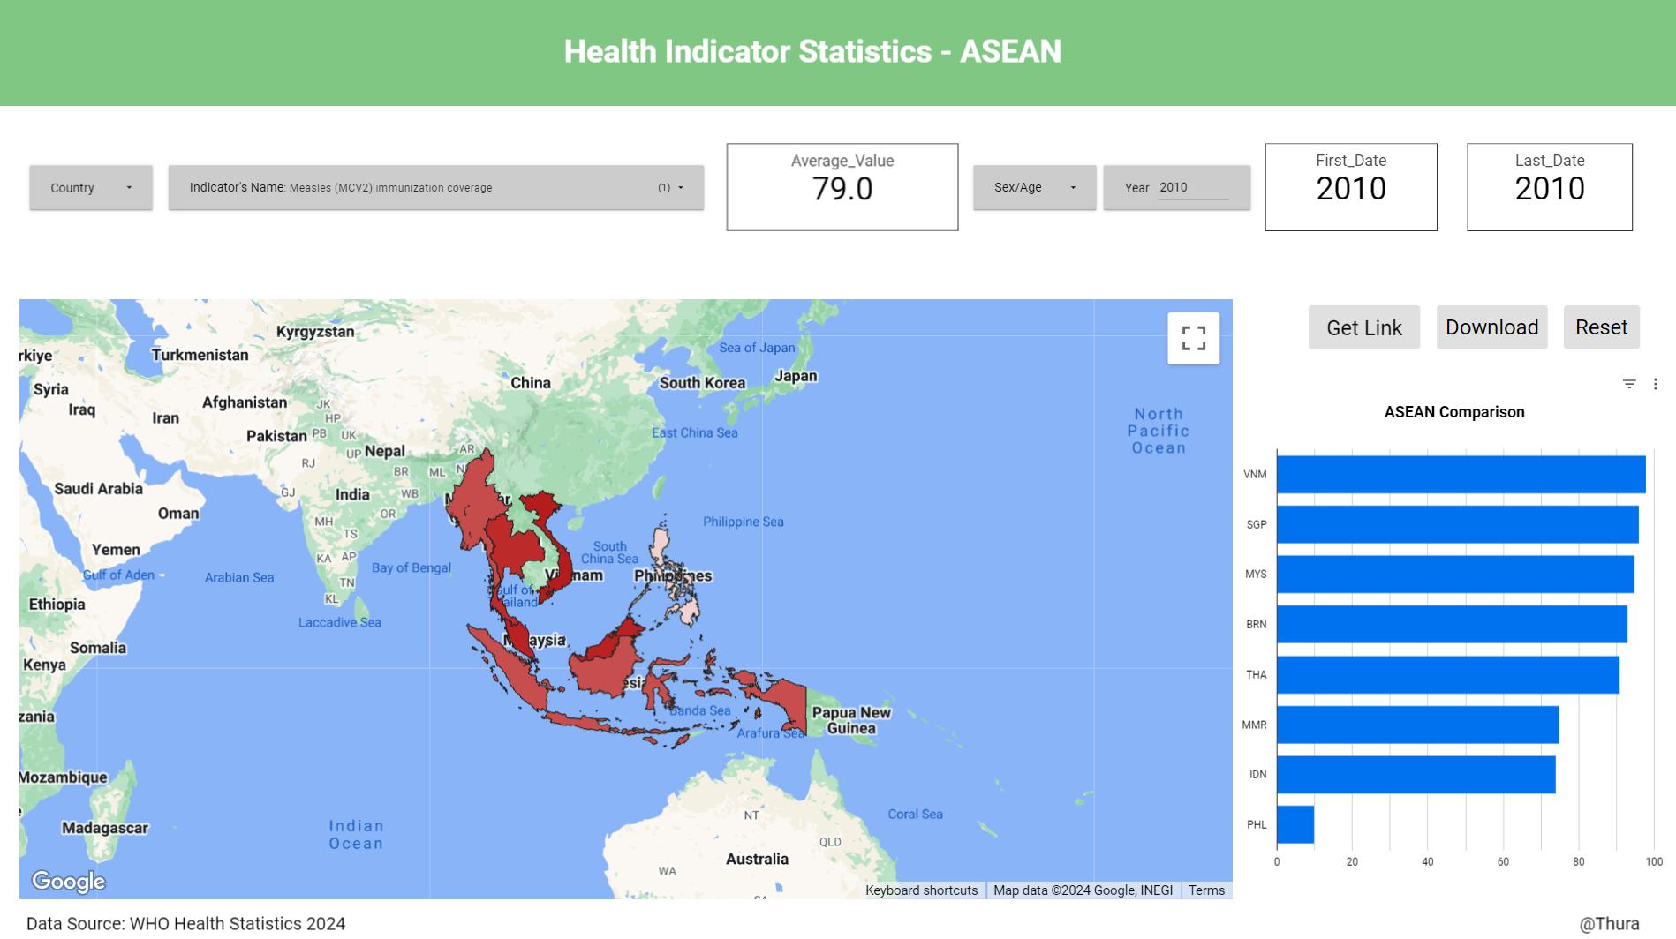This screenshot has width=1676, height=939.
Task: Open the chart three-dot options menu
Action: 1656,384
